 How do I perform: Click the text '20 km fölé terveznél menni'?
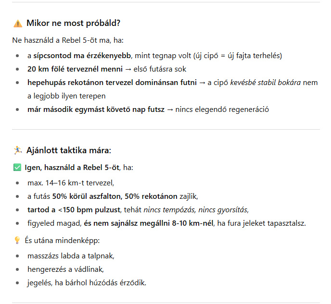[x=75, y=69]
